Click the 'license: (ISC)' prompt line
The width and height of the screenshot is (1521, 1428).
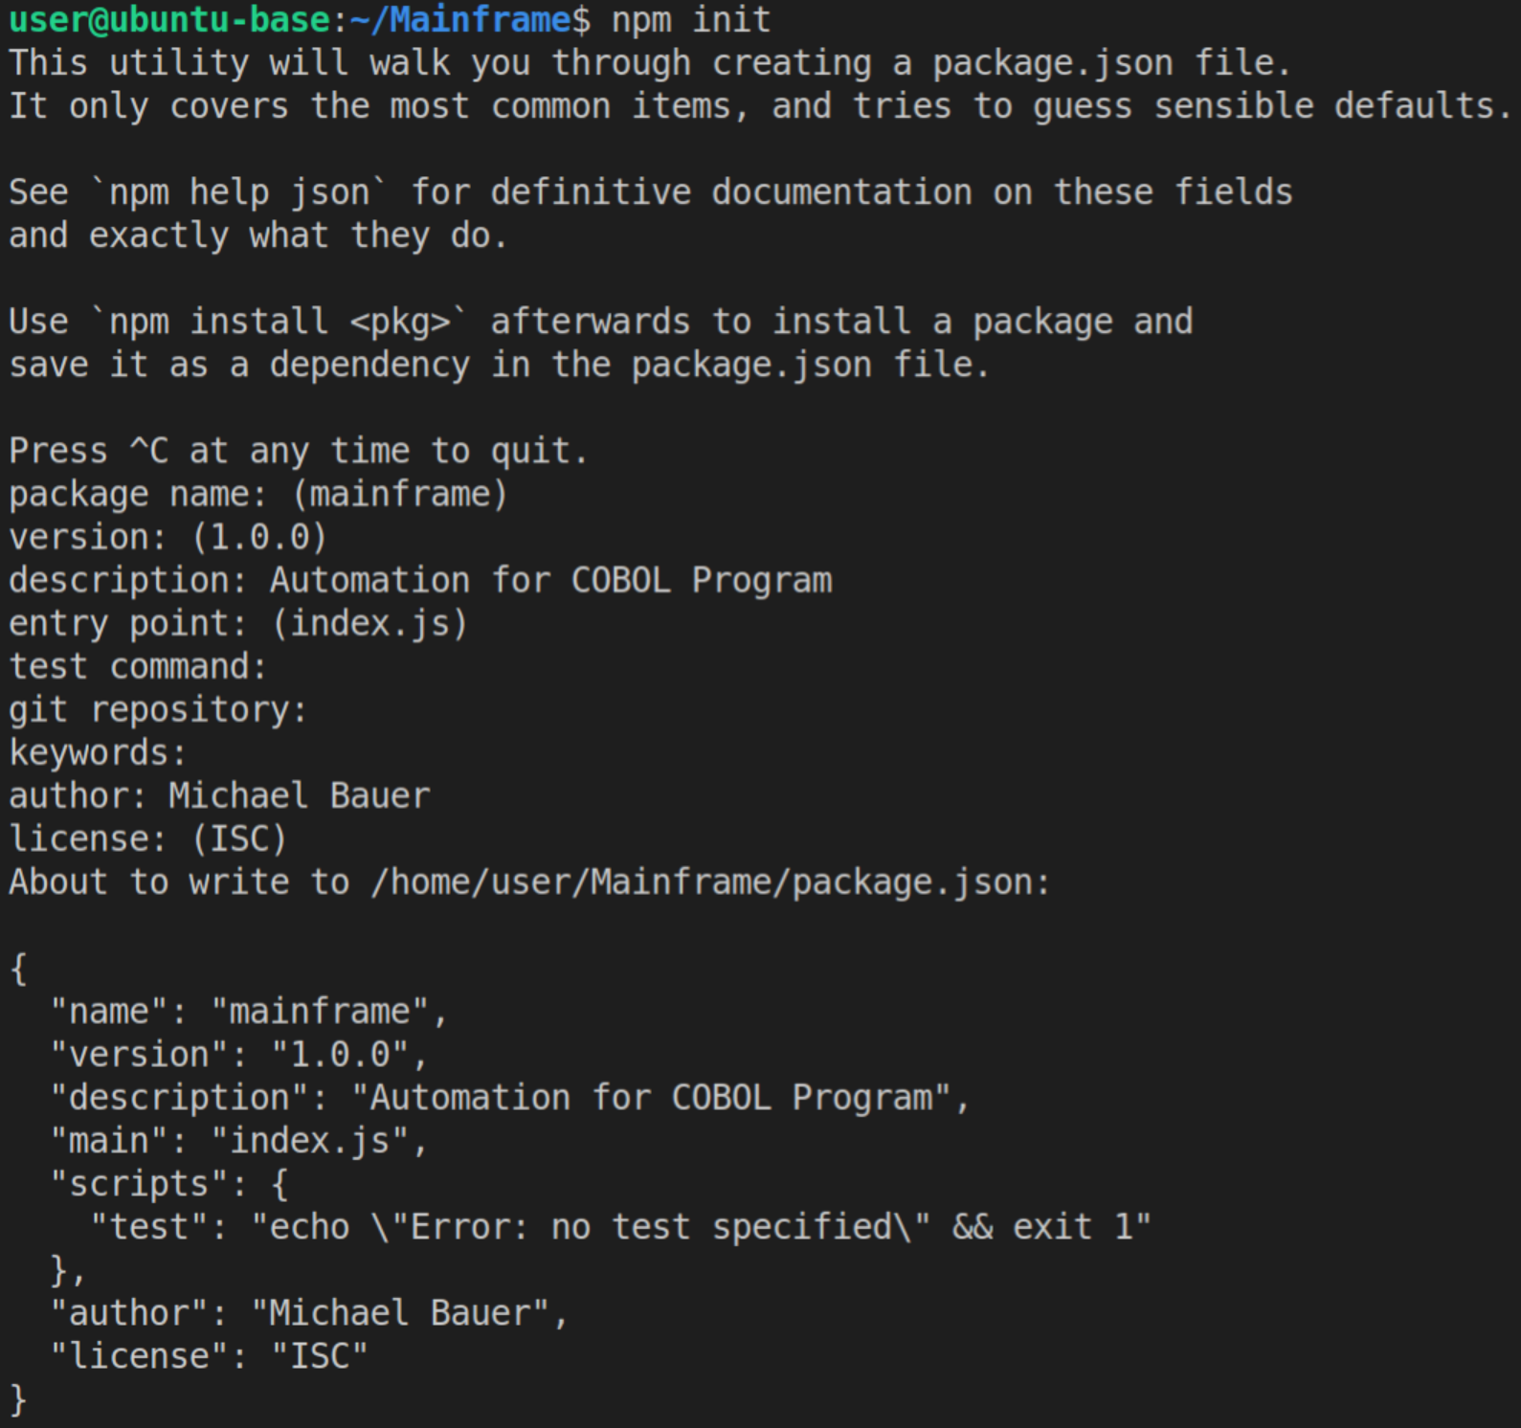click(x=148, y=839)
